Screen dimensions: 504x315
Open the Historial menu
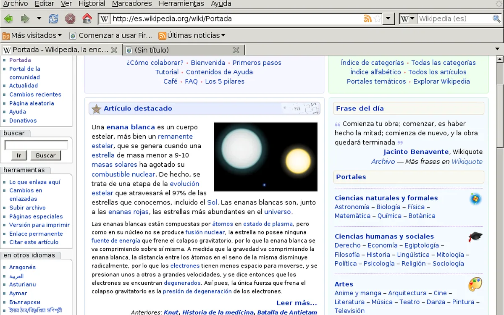92,4
